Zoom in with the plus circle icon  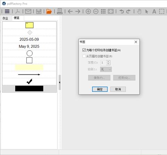coord(88,12)
